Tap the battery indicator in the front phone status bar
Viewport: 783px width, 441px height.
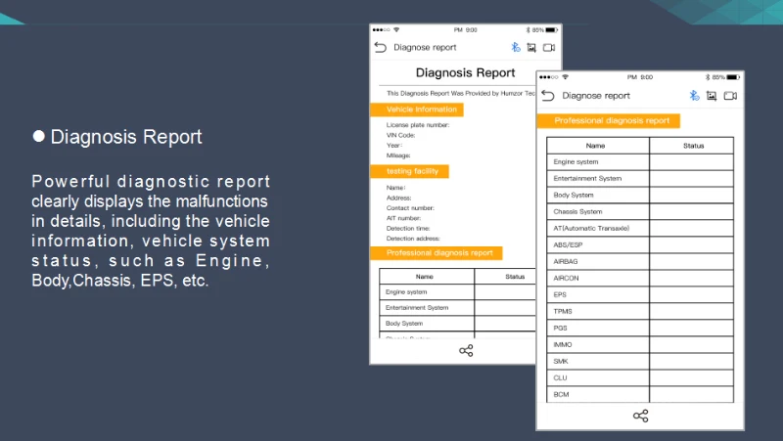pyautogui.click(x=732, y=77)
